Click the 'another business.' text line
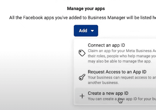The image size is (156, 110). tap(103, 82)
